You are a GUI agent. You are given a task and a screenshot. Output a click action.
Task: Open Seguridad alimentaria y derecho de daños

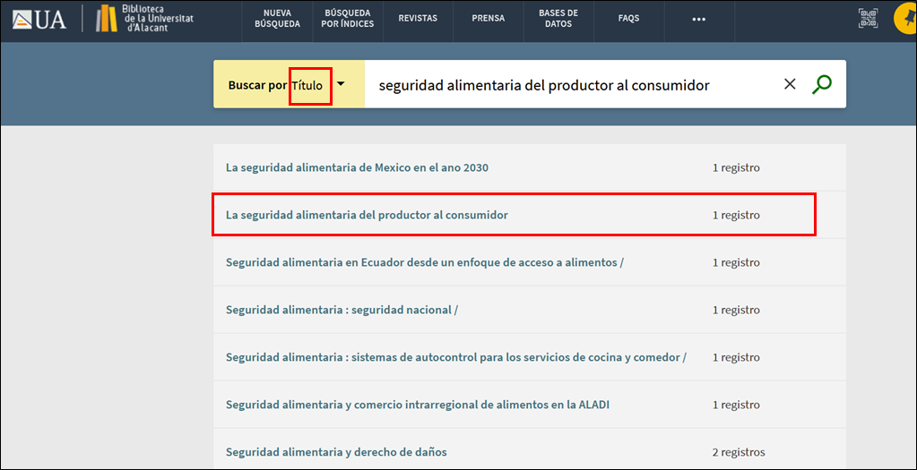(x=336, y=452)
